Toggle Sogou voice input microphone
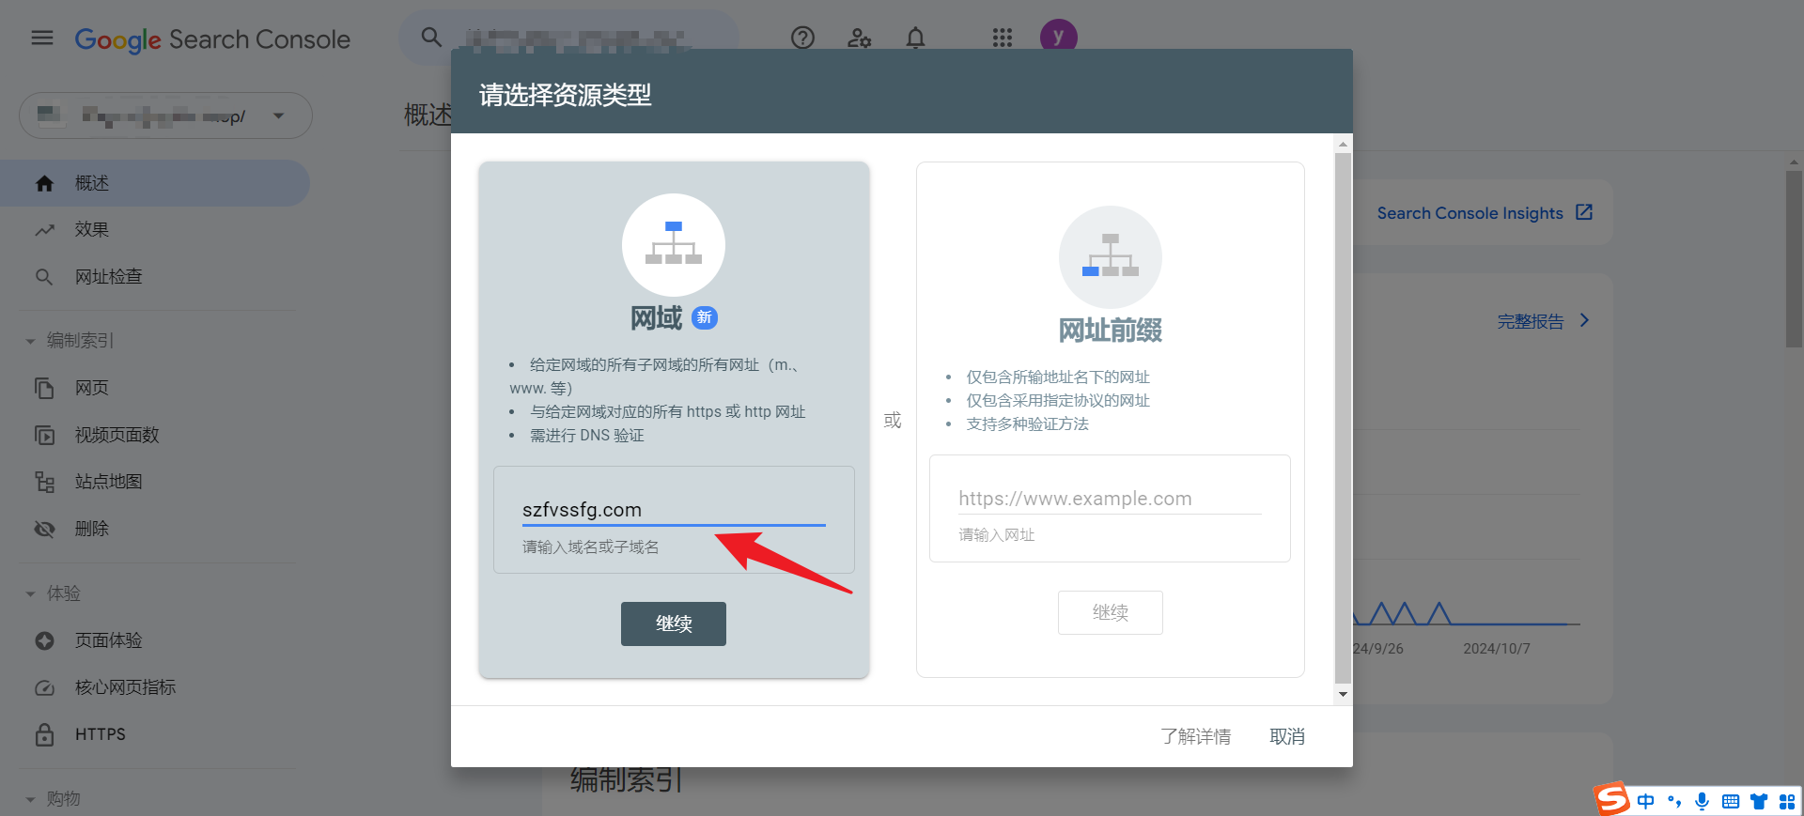 click(x=1702, y=801)
